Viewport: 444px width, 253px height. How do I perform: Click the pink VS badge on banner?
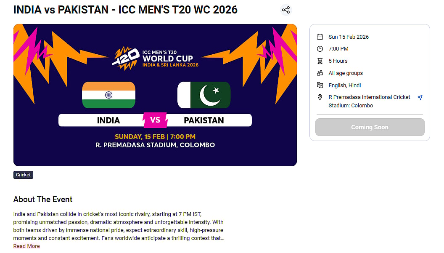pos(155,120)
